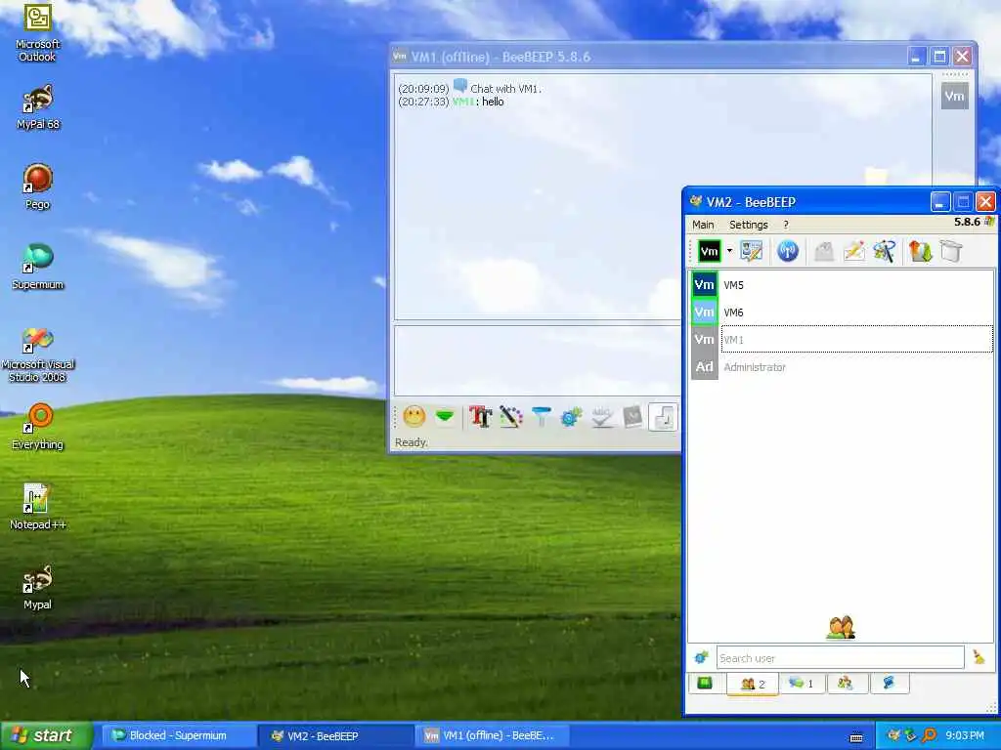Select the Notepad++ desktop shortcut
Screen dimensions: 1001x750
(37, 507)
